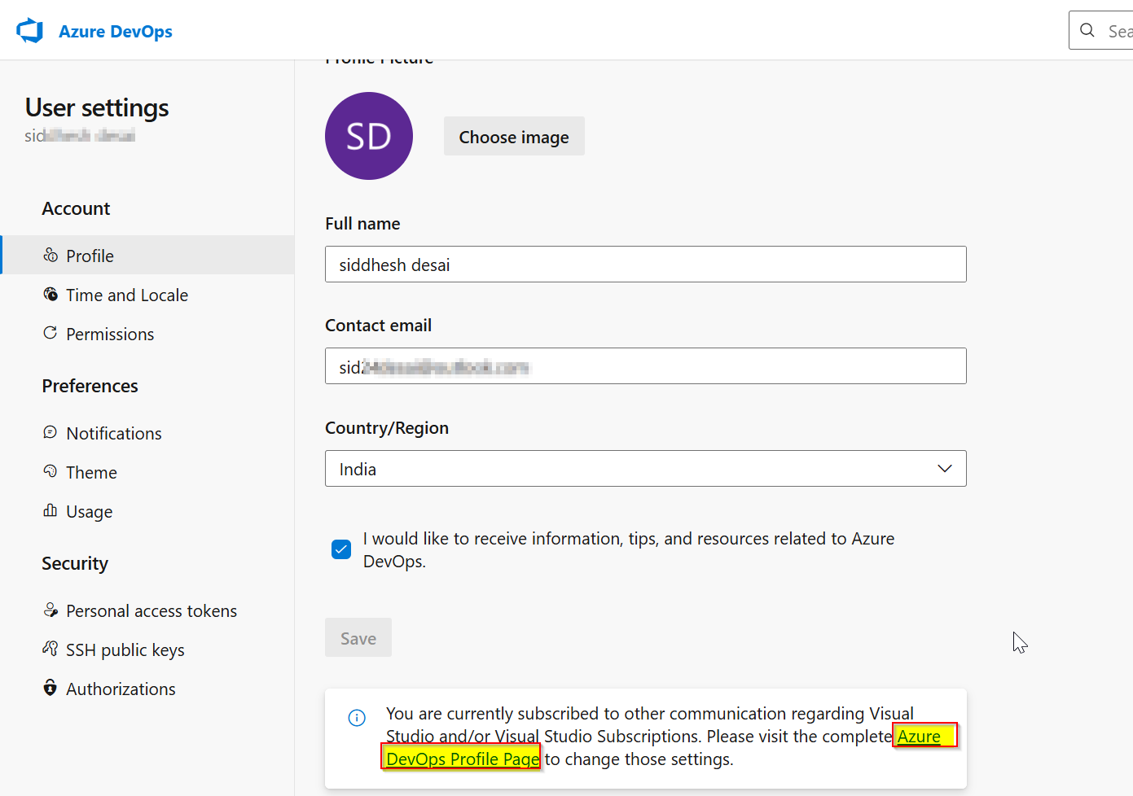The height and width of the screenshot is (796, 1133).
Task: Click the Authorizations lock icon
Action: tap(51, 689)
